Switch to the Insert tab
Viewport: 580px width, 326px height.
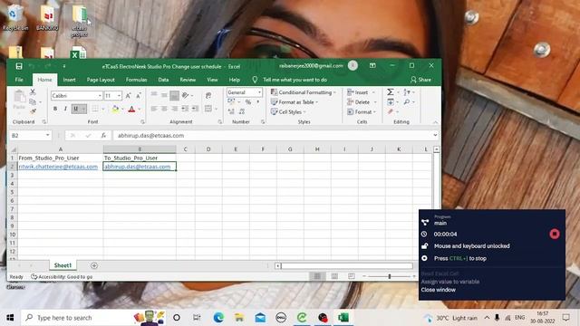pyautogui.click(x=69, y=80)
